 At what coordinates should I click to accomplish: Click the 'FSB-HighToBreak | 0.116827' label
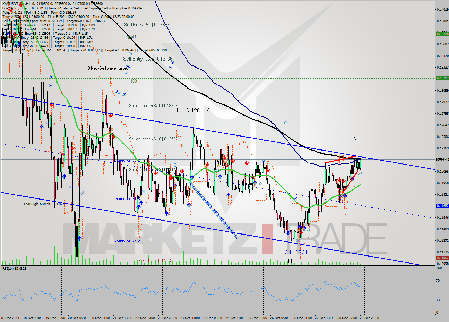pyautogui.click(x=45, y=204)
